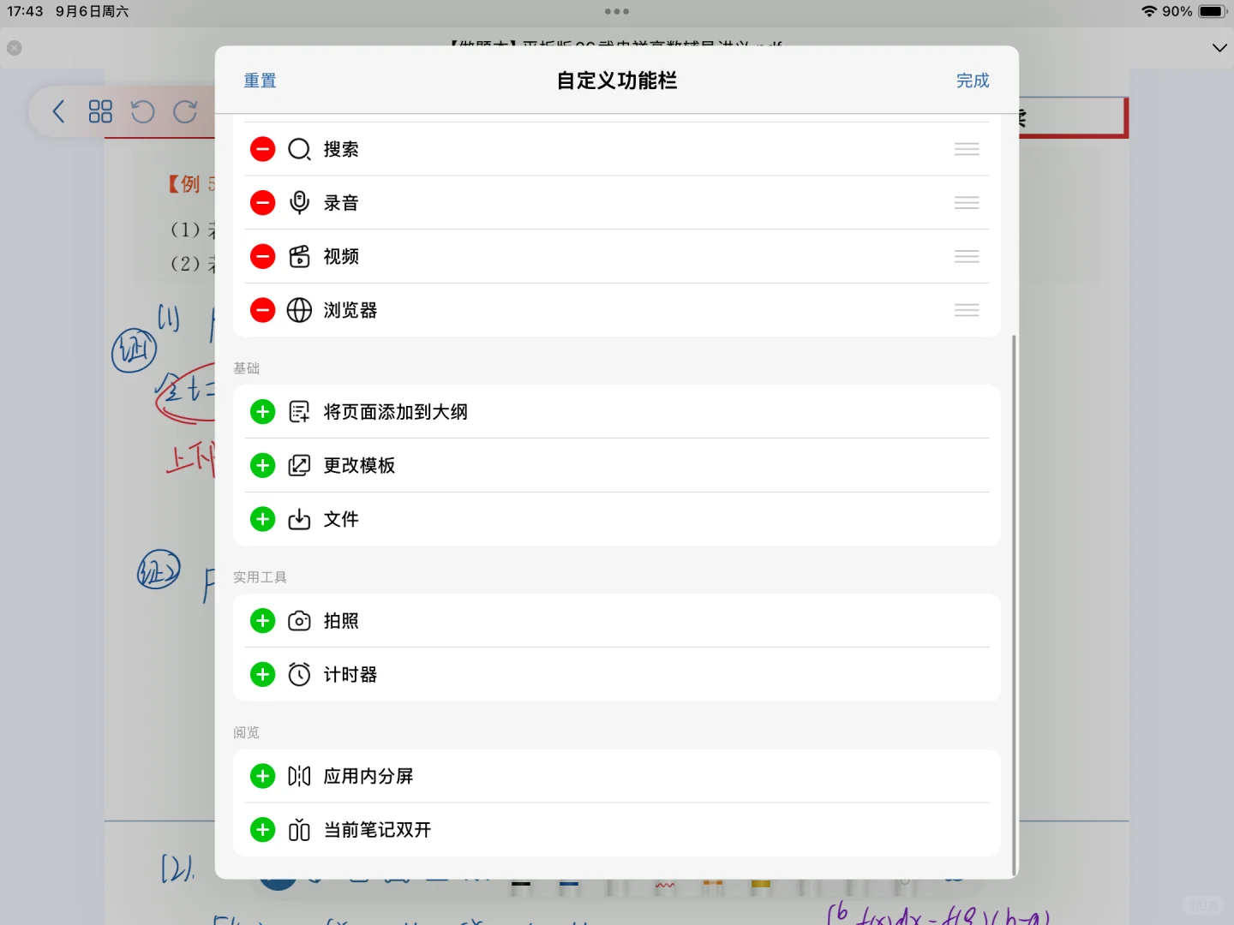Click the globe icon next to 浏览器
This screenshot has width=1234, height=925.
[299, 310]
